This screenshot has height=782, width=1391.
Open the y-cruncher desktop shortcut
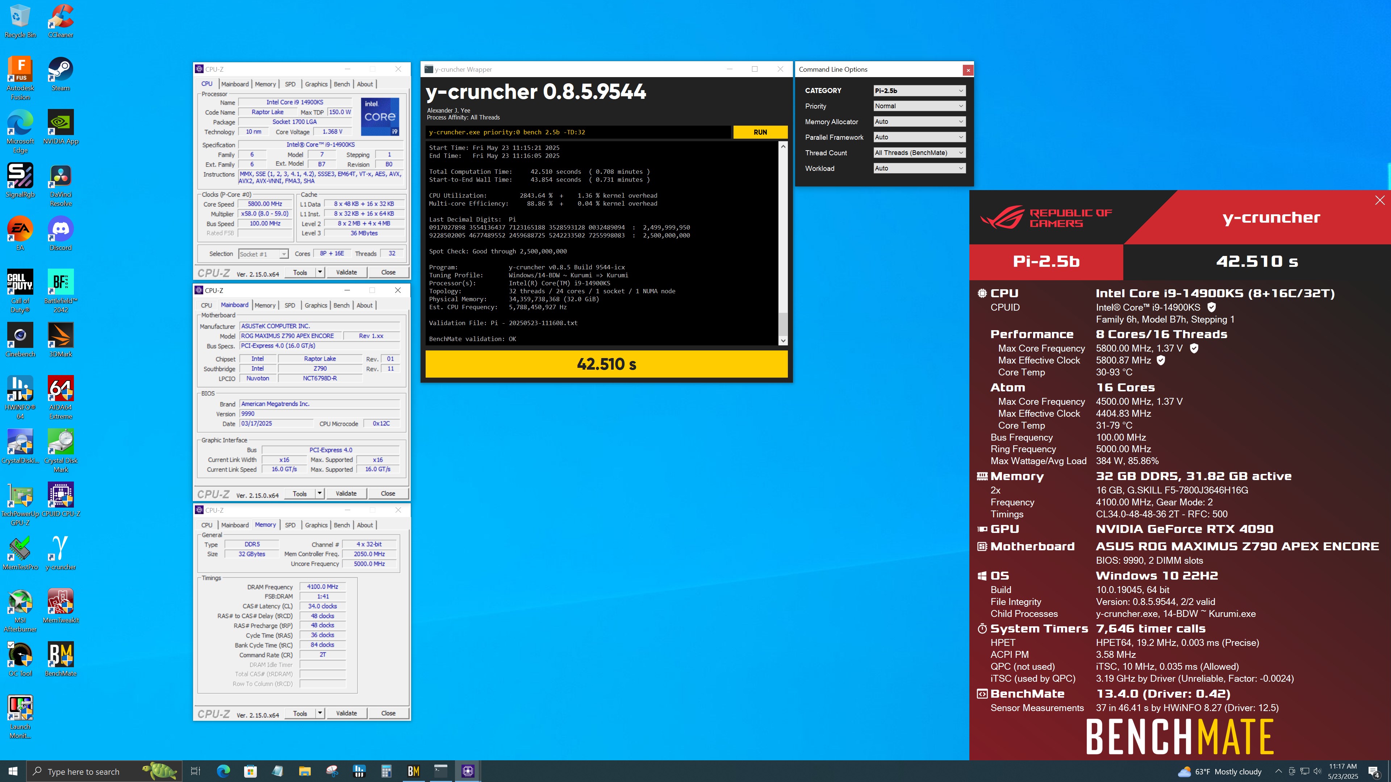(60, 552)
